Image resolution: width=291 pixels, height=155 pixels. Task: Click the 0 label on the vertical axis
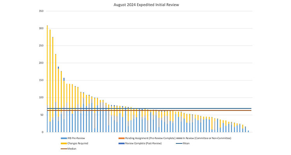(x=42, y=132)
